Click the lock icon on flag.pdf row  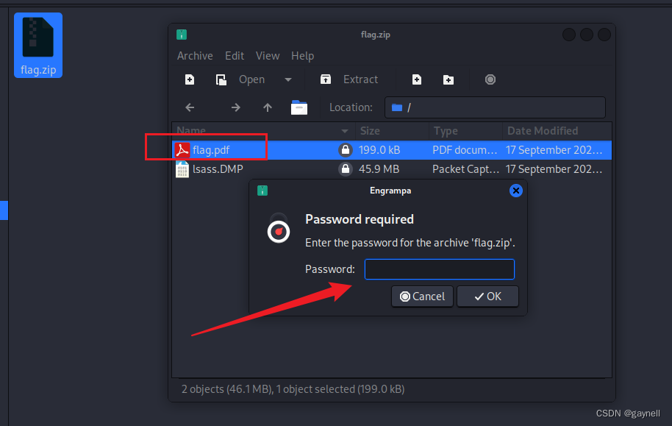(346, 150)
